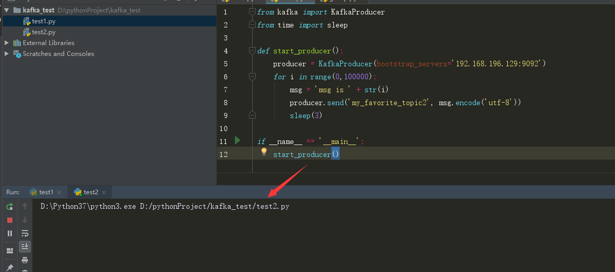The height and width of the screenshot is (272, 615).
Task: Fold the import block at line 1
Action: [x=252, y=12]
